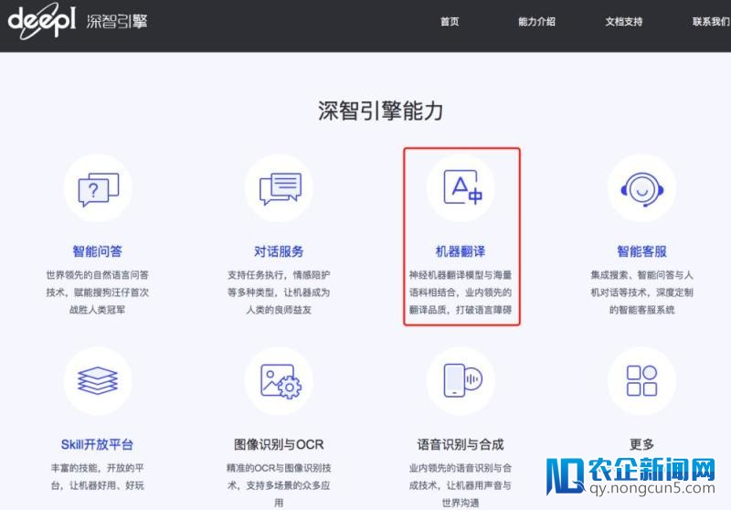Click the 深智引擎能力 heading
This screenshot has width=731, height=510.
click(x=380, y=111)
